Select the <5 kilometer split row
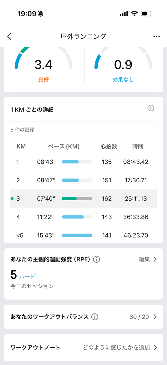This screenshot has width=167, height=365. [83, 235]
